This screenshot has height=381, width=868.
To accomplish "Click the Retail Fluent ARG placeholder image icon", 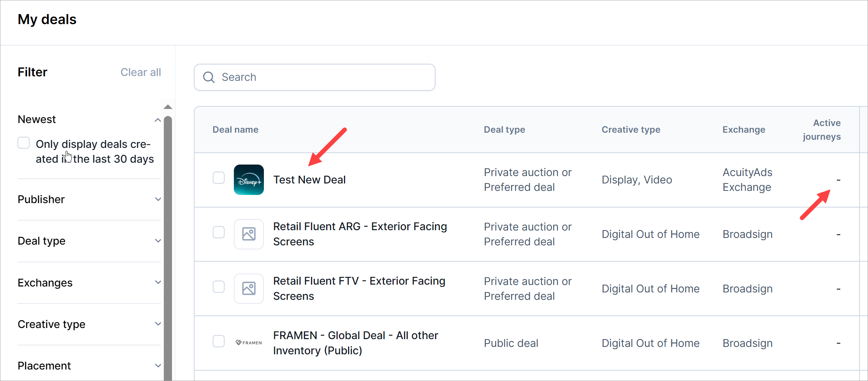I will coord(249,234).
